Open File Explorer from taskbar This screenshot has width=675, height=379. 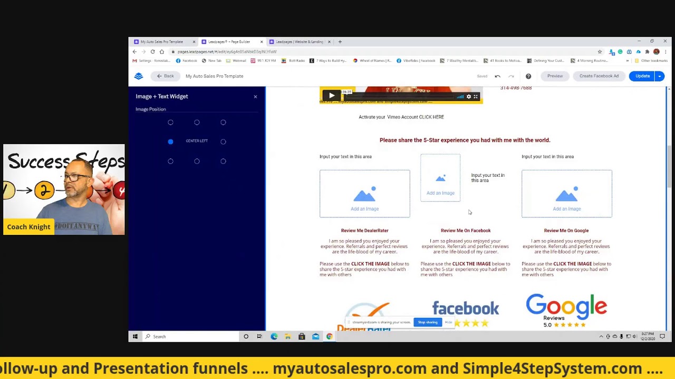click(x=287, y=336)
